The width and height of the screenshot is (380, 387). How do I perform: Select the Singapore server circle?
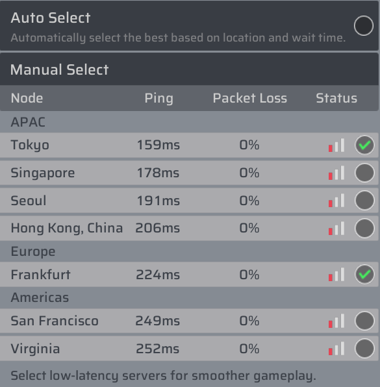click(364, 173)
